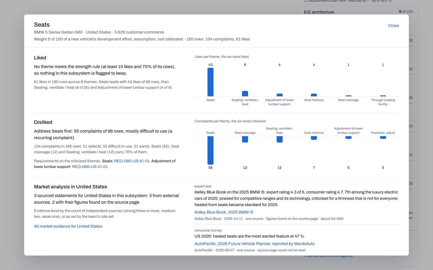Click the Seat memory complaints bar

coord(314,138)
